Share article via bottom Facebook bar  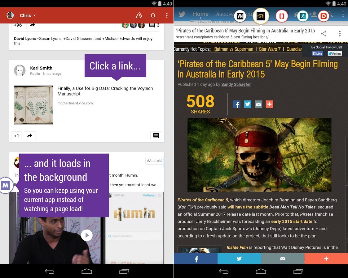pos(196,259)
